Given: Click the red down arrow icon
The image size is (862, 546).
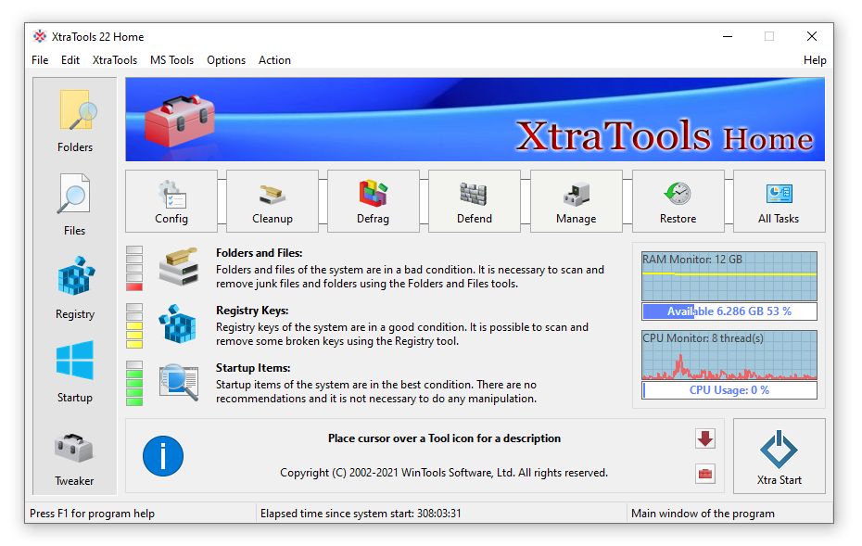Looking at the screenshot, I should pos(705,438).
